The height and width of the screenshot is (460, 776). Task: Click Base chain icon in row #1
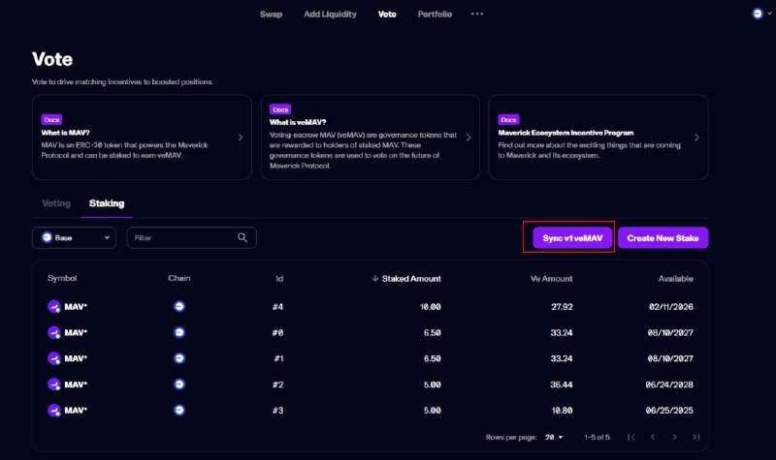click(179, 358)
